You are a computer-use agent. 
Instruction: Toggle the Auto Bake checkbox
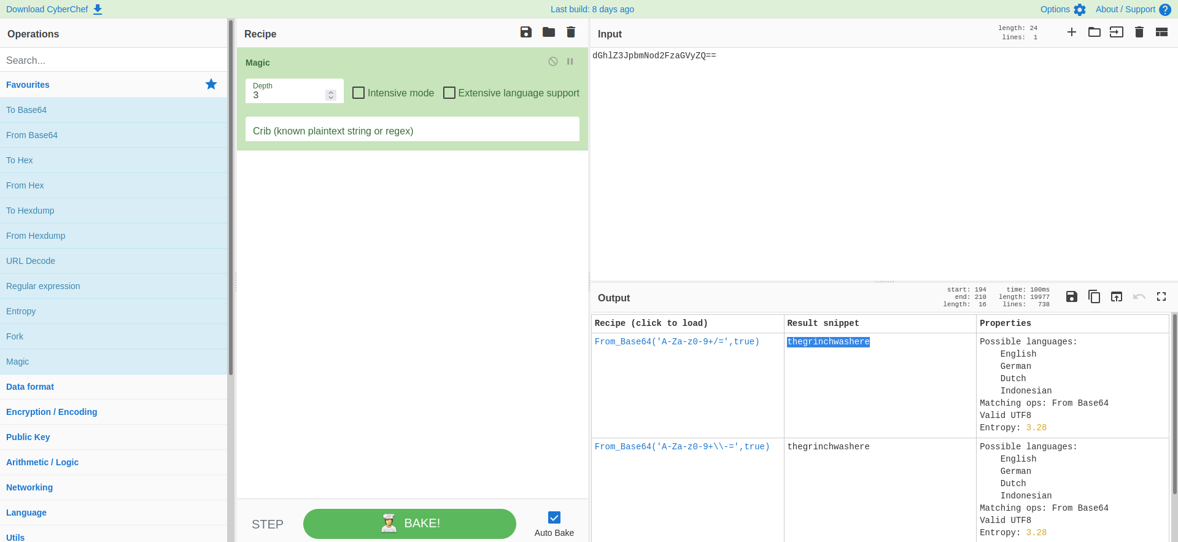point(554,517)
